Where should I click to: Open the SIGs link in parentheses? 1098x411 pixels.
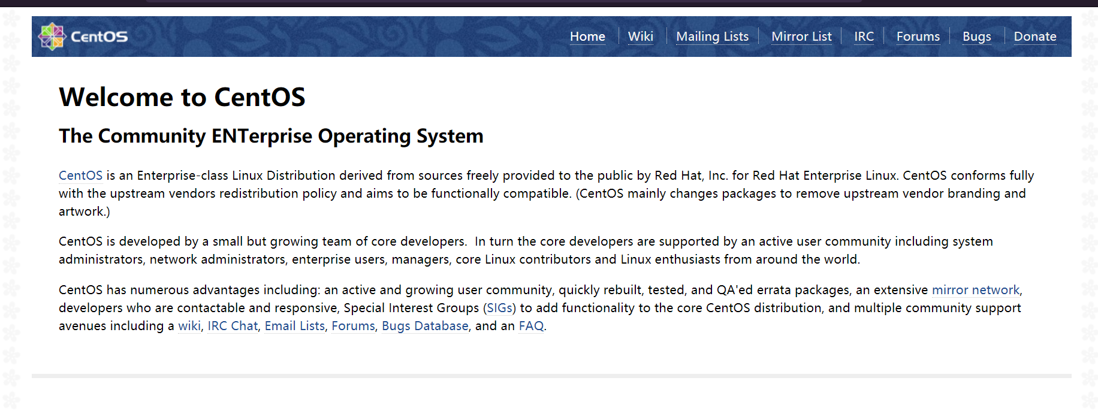click(x=499, y=308)
